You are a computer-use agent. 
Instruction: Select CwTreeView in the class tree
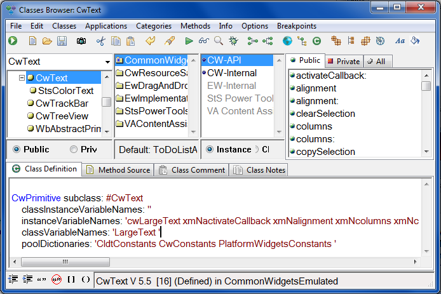62,116
